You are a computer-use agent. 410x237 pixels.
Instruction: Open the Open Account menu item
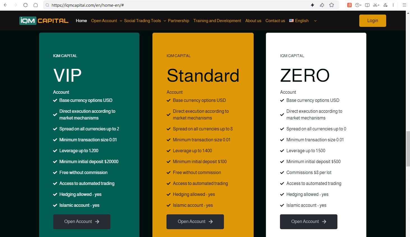pos(104,21)
